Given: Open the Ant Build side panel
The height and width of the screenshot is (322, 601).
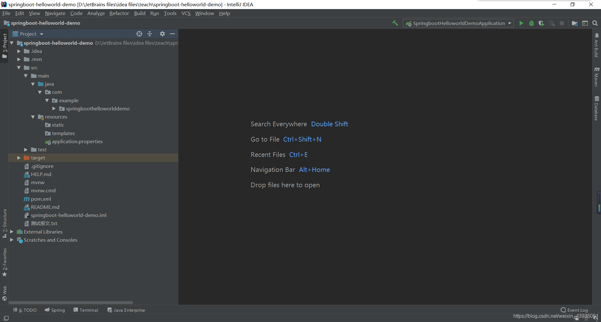Looking at the screenshot, I should point(597,45).
